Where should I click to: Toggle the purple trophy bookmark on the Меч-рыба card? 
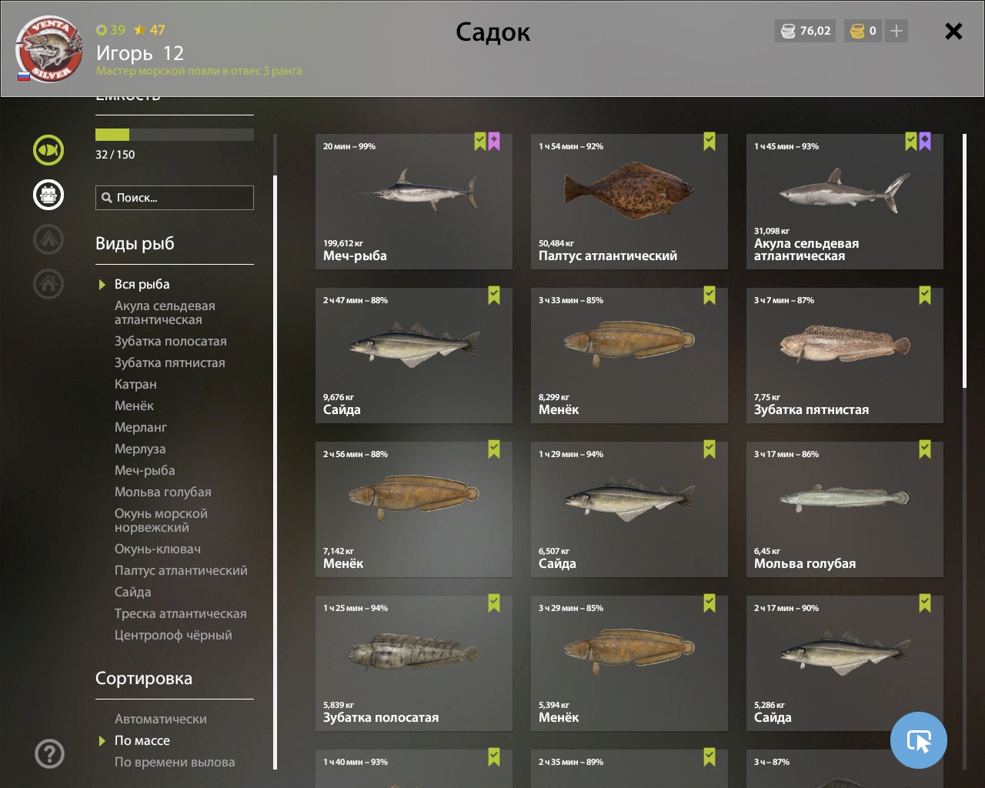(494, 142)
